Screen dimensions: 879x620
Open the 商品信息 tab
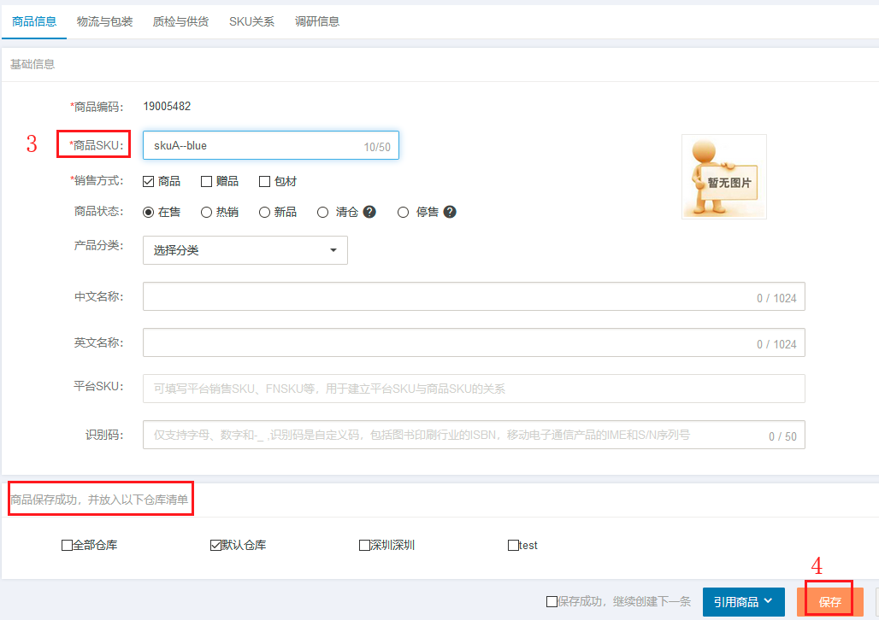(x=34, y=22)
